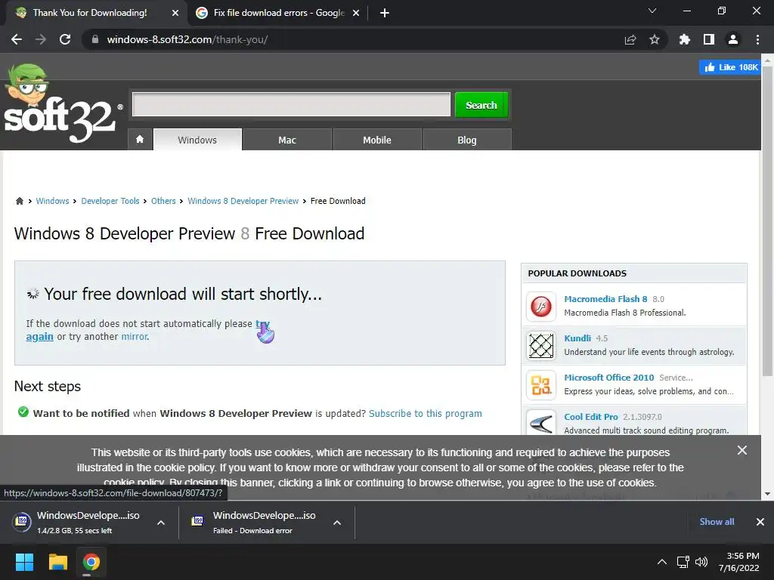Open the Kundli download link
The width and height of the screenshot is (774, 580).
tap(577, 338)
